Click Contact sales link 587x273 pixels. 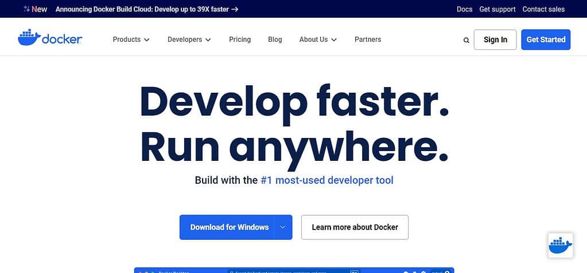[x=543, y=9]
